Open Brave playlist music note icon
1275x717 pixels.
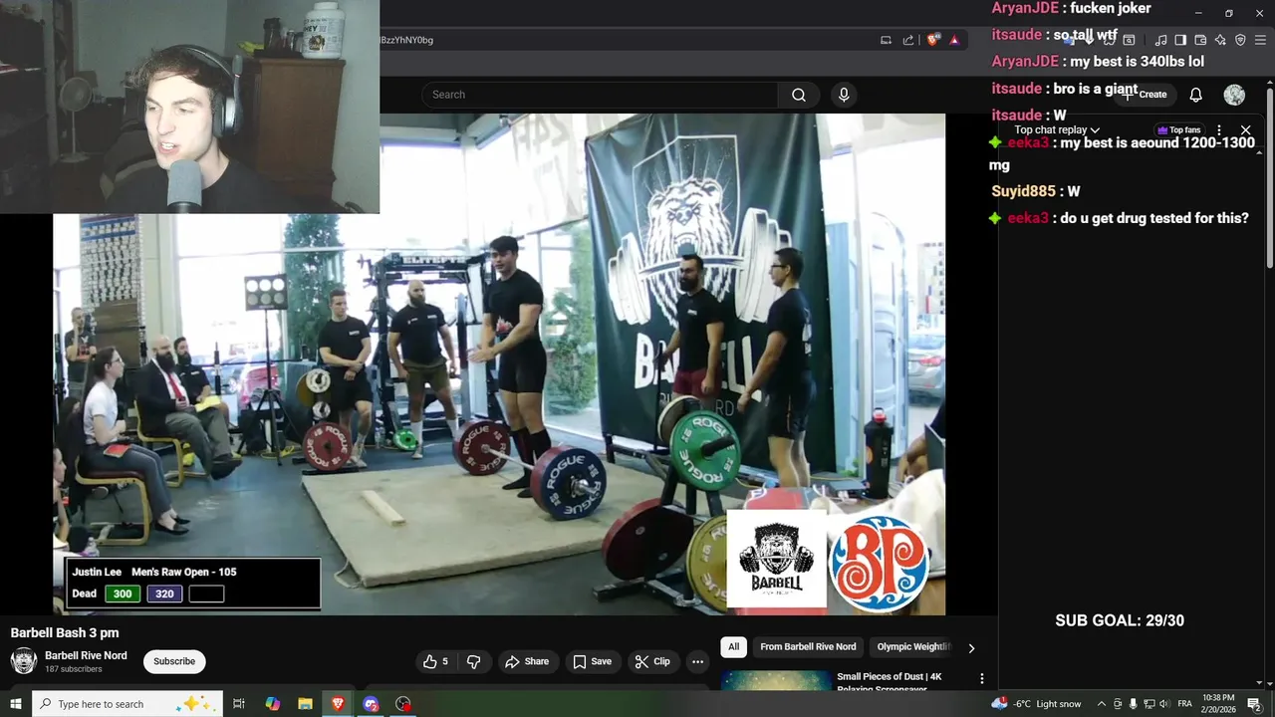click(1160, 40)
